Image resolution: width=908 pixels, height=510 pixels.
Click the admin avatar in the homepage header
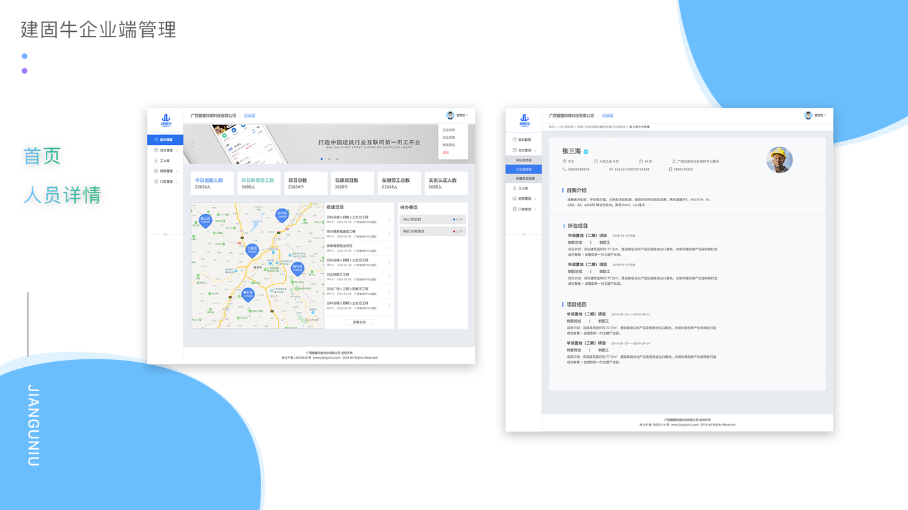(x=450, y=116)
